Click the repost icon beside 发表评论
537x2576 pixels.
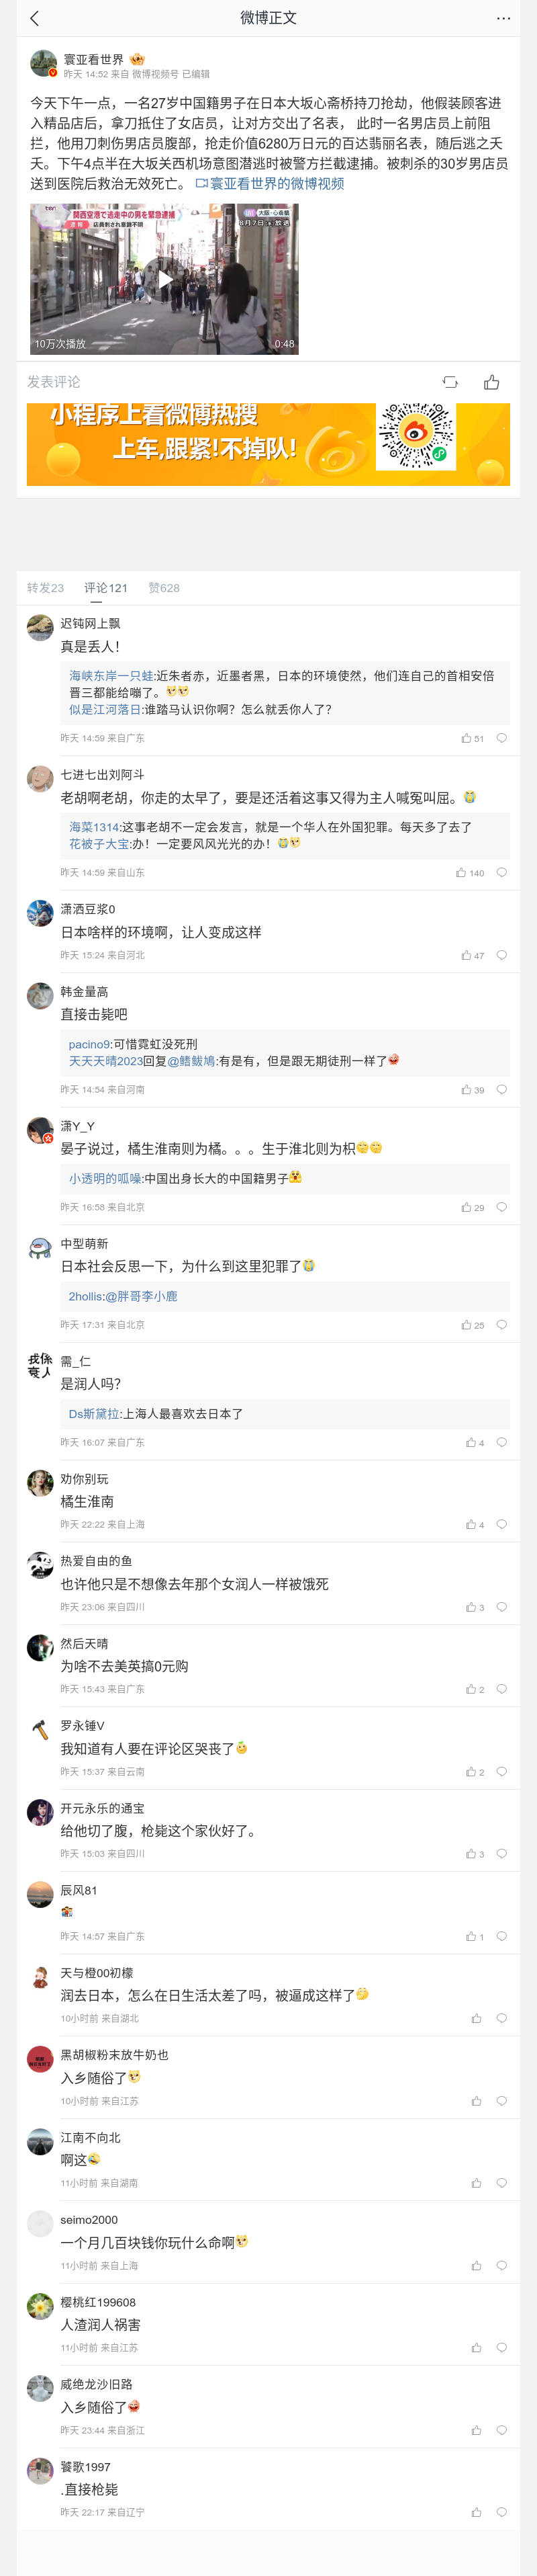click(450, 382)
